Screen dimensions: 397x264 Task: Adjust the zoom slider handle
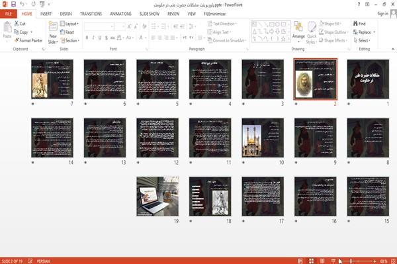tap(351, 261)
